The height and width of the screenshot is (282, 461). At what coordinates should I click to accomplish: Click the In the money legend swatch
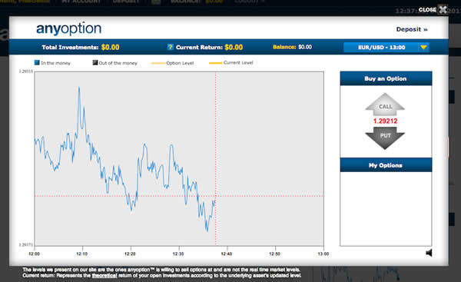(x=37, y=63)
